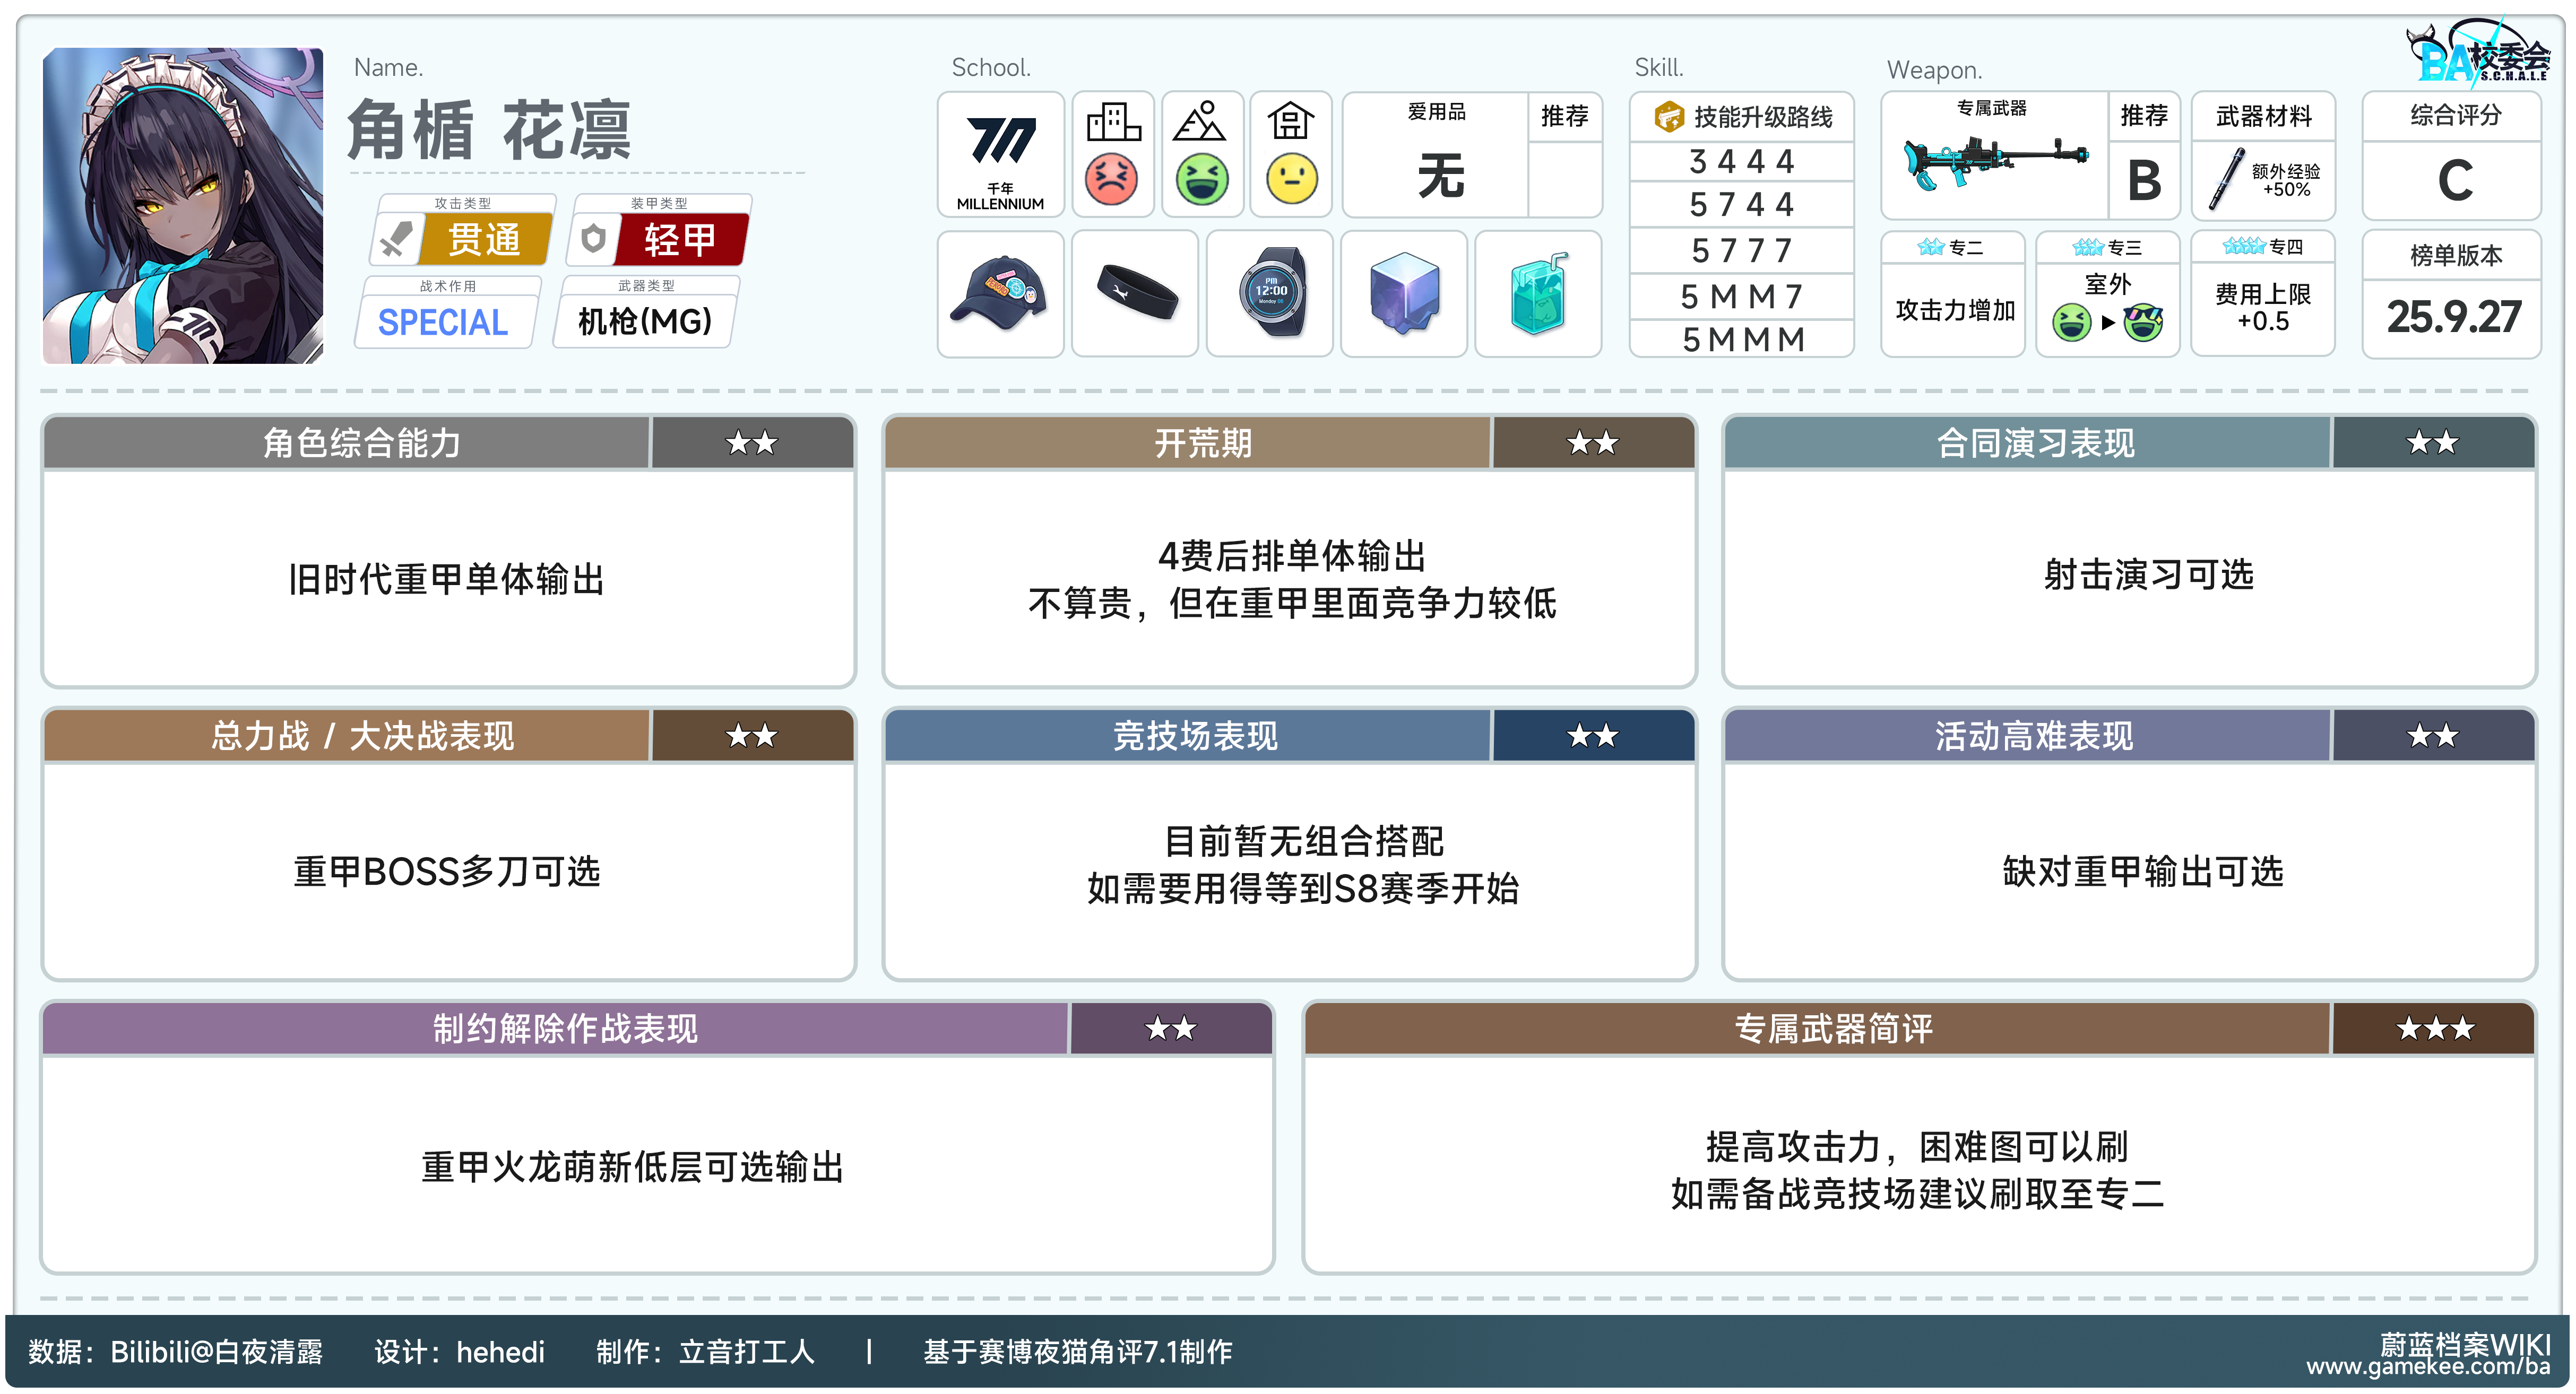Click the 轻甲 armor type badge

pyautogui.click(x=680, y=240)
